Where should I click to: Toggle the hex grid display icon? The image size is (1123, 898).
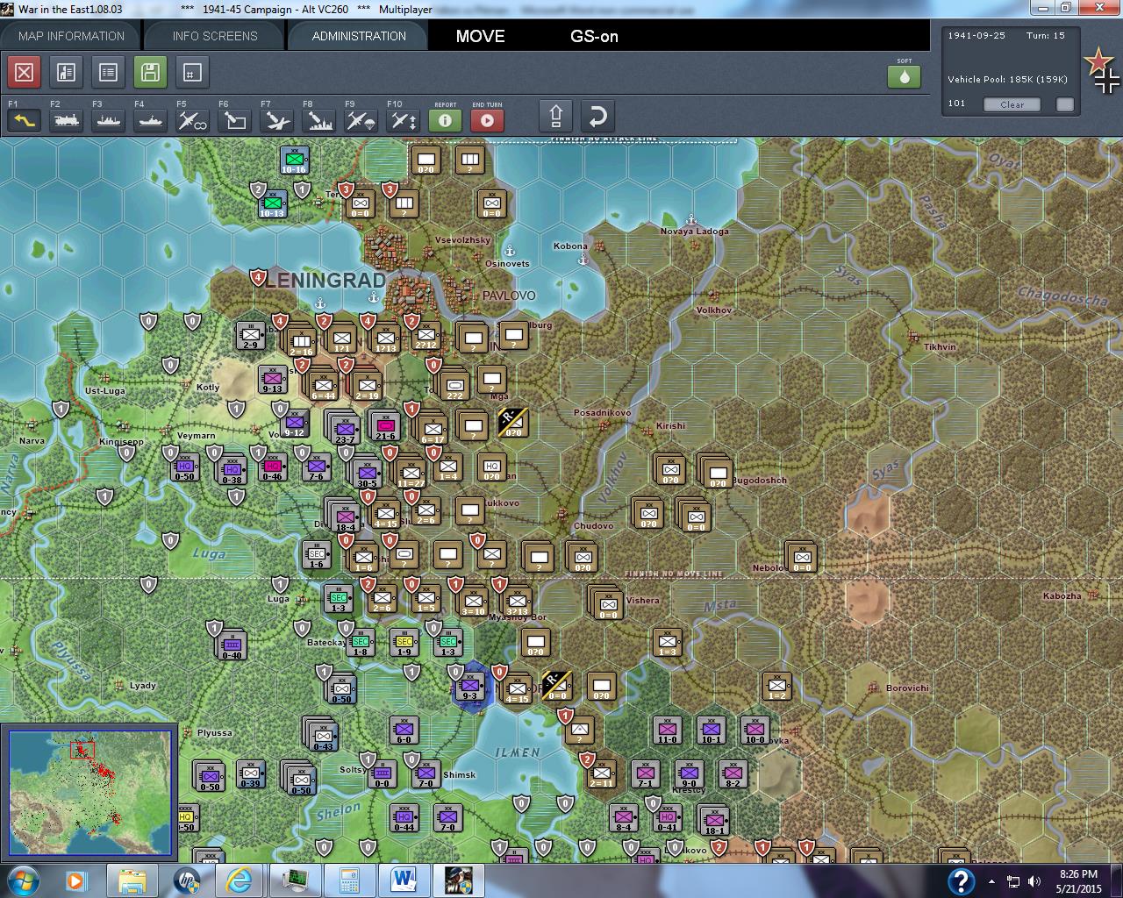tap(191, 72)
